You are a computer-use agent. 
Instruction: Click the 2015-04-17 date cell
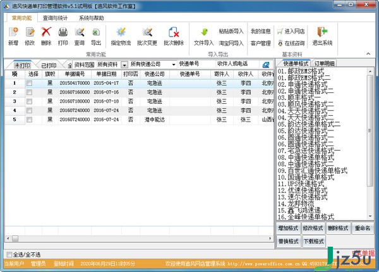click(106, 83)
